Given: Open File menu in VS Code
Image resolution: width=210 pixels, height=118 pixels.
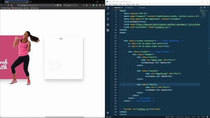Looking at the screenshot, I should tap(107, 4).
